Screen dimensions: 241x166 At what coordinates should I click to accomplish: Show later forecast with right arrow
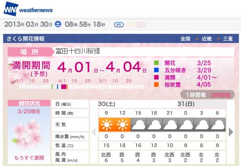[x=231, y=132]
